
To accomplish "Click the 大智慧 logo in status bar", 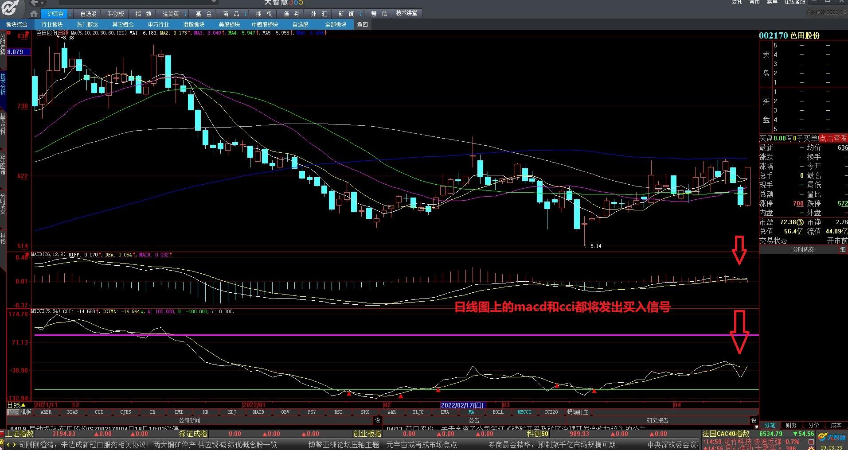I will 832,438.
